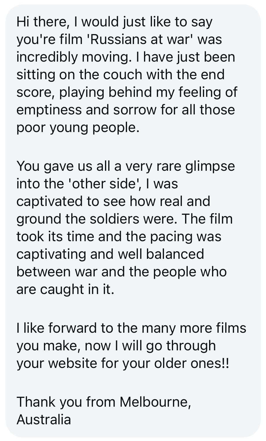Tap the phrase 'took its time'
The height and width of the screenshot is (441, 266).
pyautogui.click(x=55, y=236)
